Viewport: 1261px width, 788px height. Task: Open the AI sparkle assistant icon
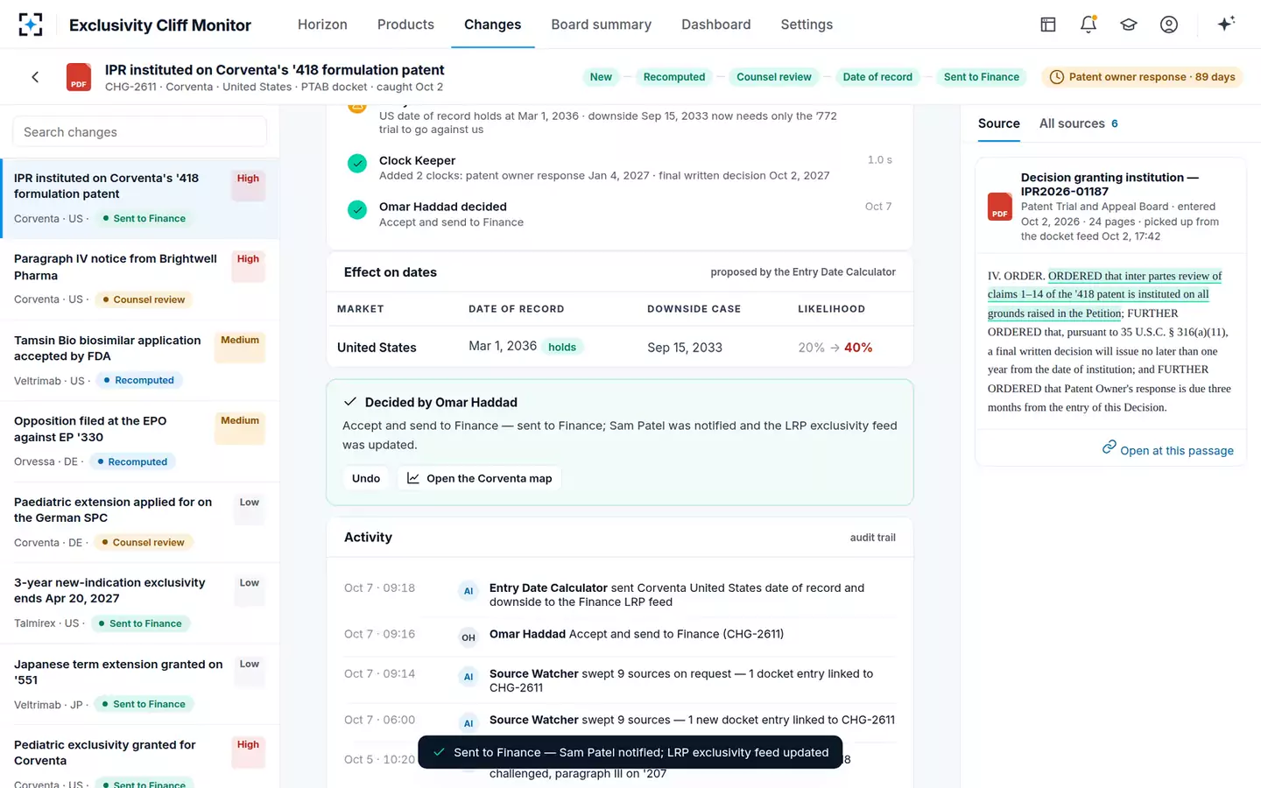tap(1226, 24)
